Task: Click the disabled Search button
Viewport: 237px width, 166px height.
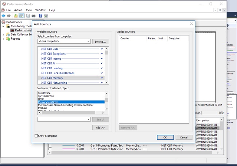Action: (100, 119)
